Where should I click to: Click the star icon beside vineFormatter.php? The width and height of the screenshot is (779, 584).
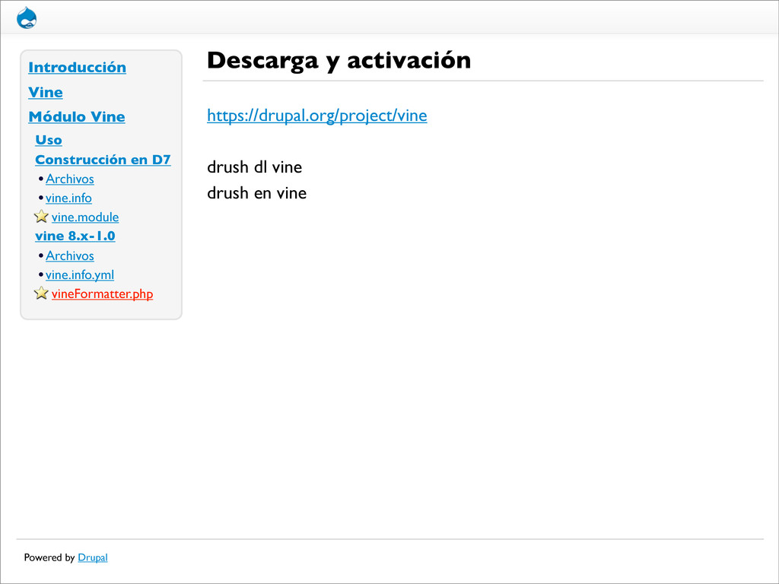[41, 293]
